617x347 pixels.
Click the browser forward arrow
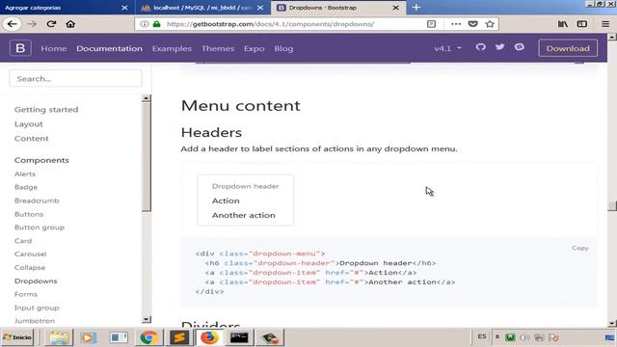click(x=32, y=24)
